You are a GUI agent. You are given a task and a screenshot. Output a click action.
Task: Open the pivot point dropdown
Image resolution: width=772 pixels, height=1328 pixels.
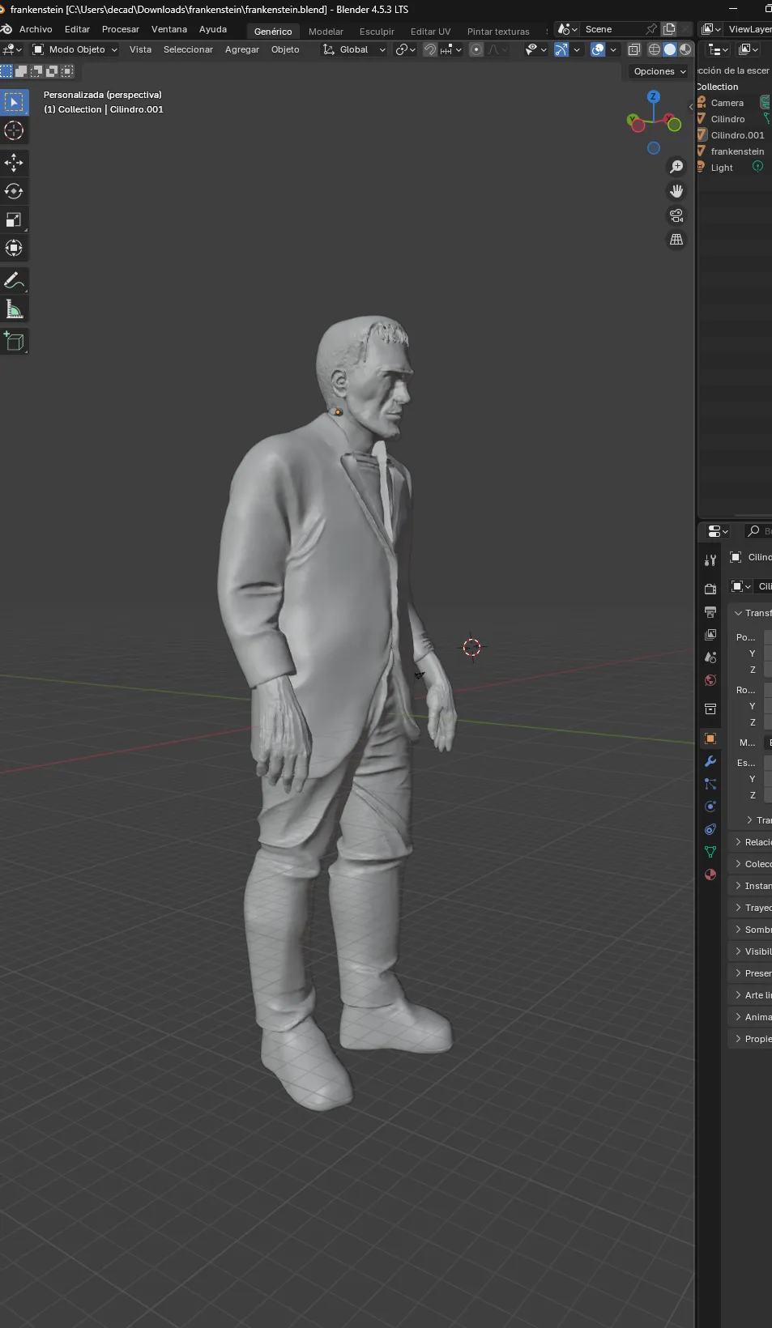tap(405, 49)
